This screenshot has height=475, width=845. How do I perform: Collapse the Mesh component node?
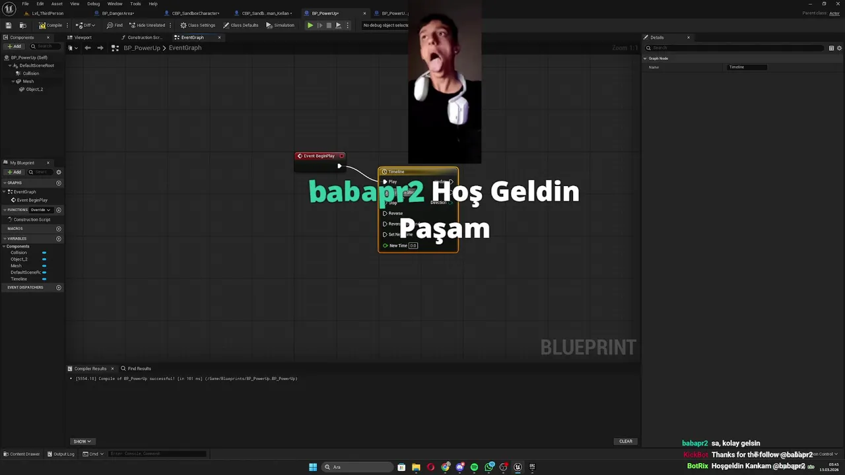coord(13,81)
